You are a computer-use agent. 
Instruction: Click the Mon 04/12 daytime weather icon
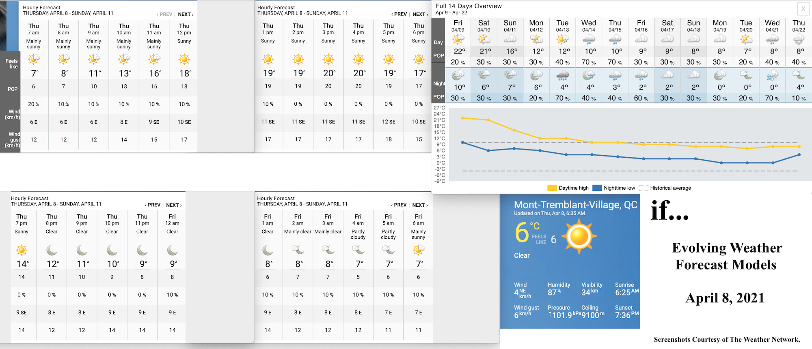click(x=536, y=39)
